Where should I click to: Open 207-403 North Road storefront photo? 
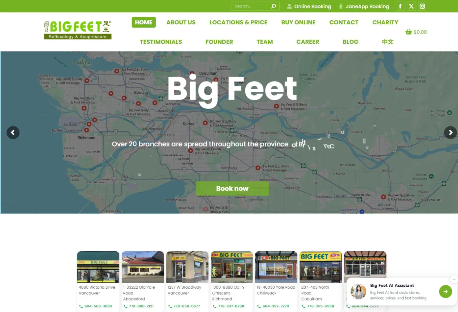coord(321,267)
